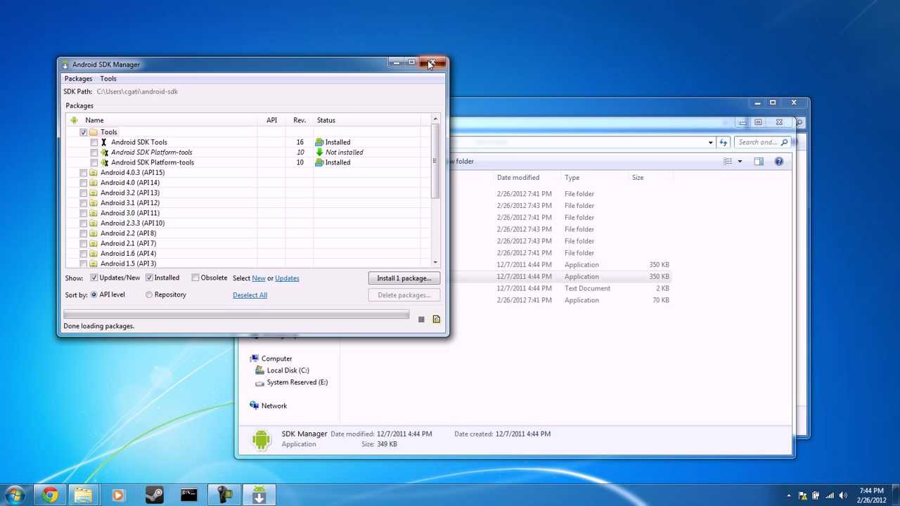Check the Android 2.3.3 (API 10) checkbox
The image size is (900, 506).
click(x=84, y=223)
